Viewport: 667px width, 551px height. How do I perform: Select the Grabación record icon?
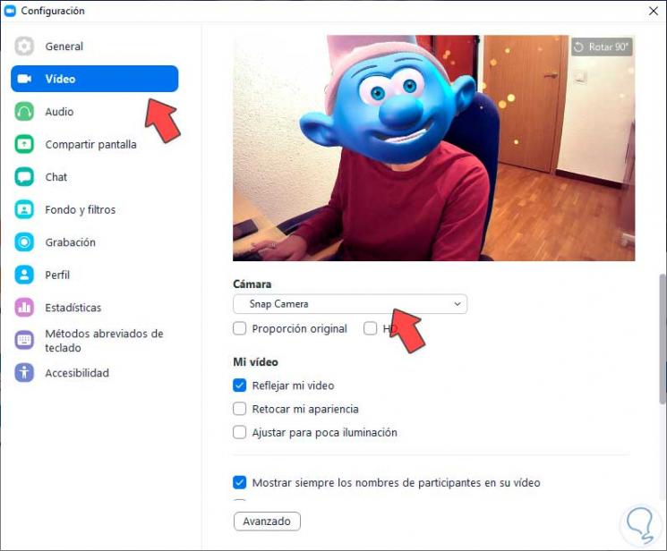coord(24,242)
